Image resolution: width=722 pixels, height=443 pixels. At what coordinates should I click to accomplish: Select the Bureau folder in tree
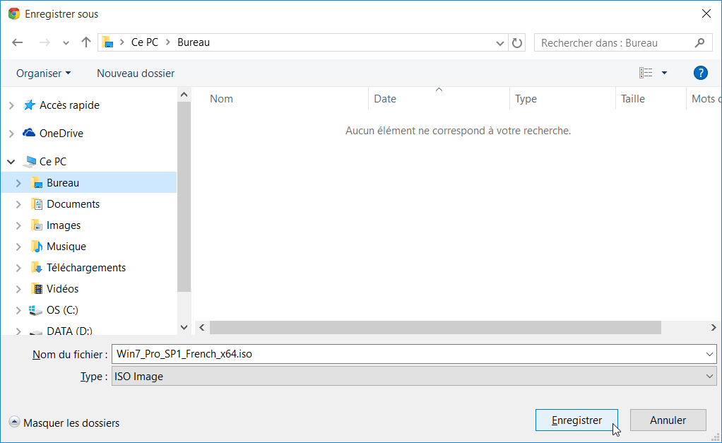click(x=63, y=183)
